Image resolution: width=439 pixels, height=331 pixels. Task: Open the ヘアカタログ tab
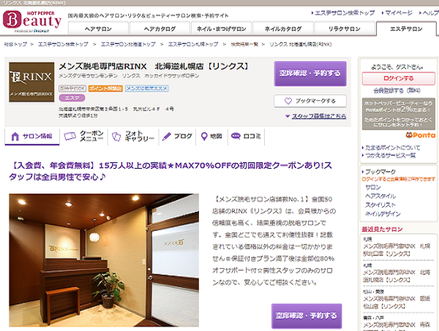point(160,28)
